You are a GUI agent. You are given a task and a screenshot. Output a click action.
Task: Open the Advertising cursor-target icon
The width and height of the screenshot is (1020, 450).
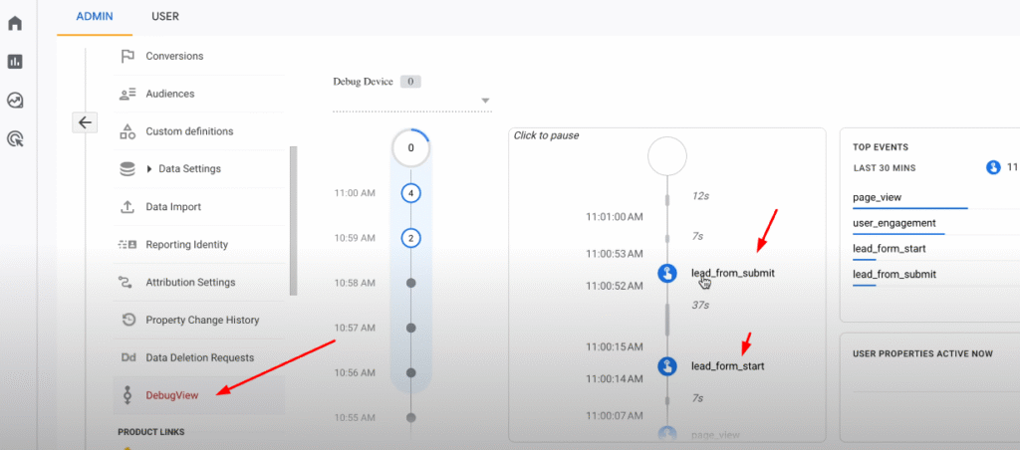(x=15, y=138)
